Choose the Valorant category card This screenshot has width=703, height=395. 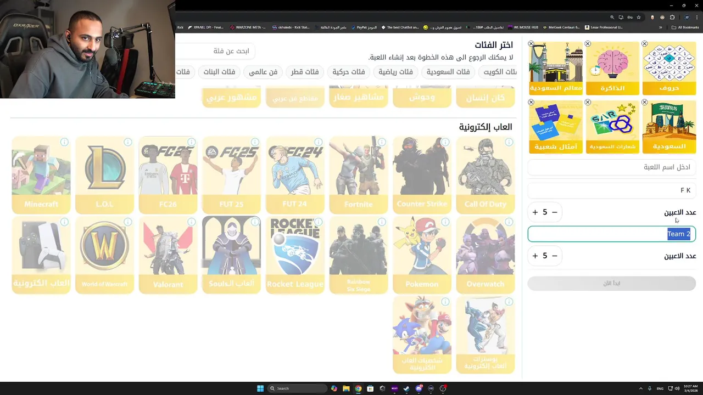[x=168, y=255]
